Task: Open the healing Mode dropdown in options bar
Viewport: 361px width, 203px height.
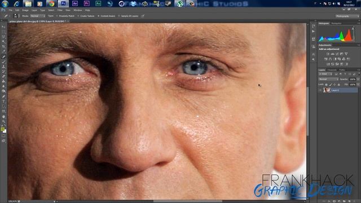Action: coord(37,16)
